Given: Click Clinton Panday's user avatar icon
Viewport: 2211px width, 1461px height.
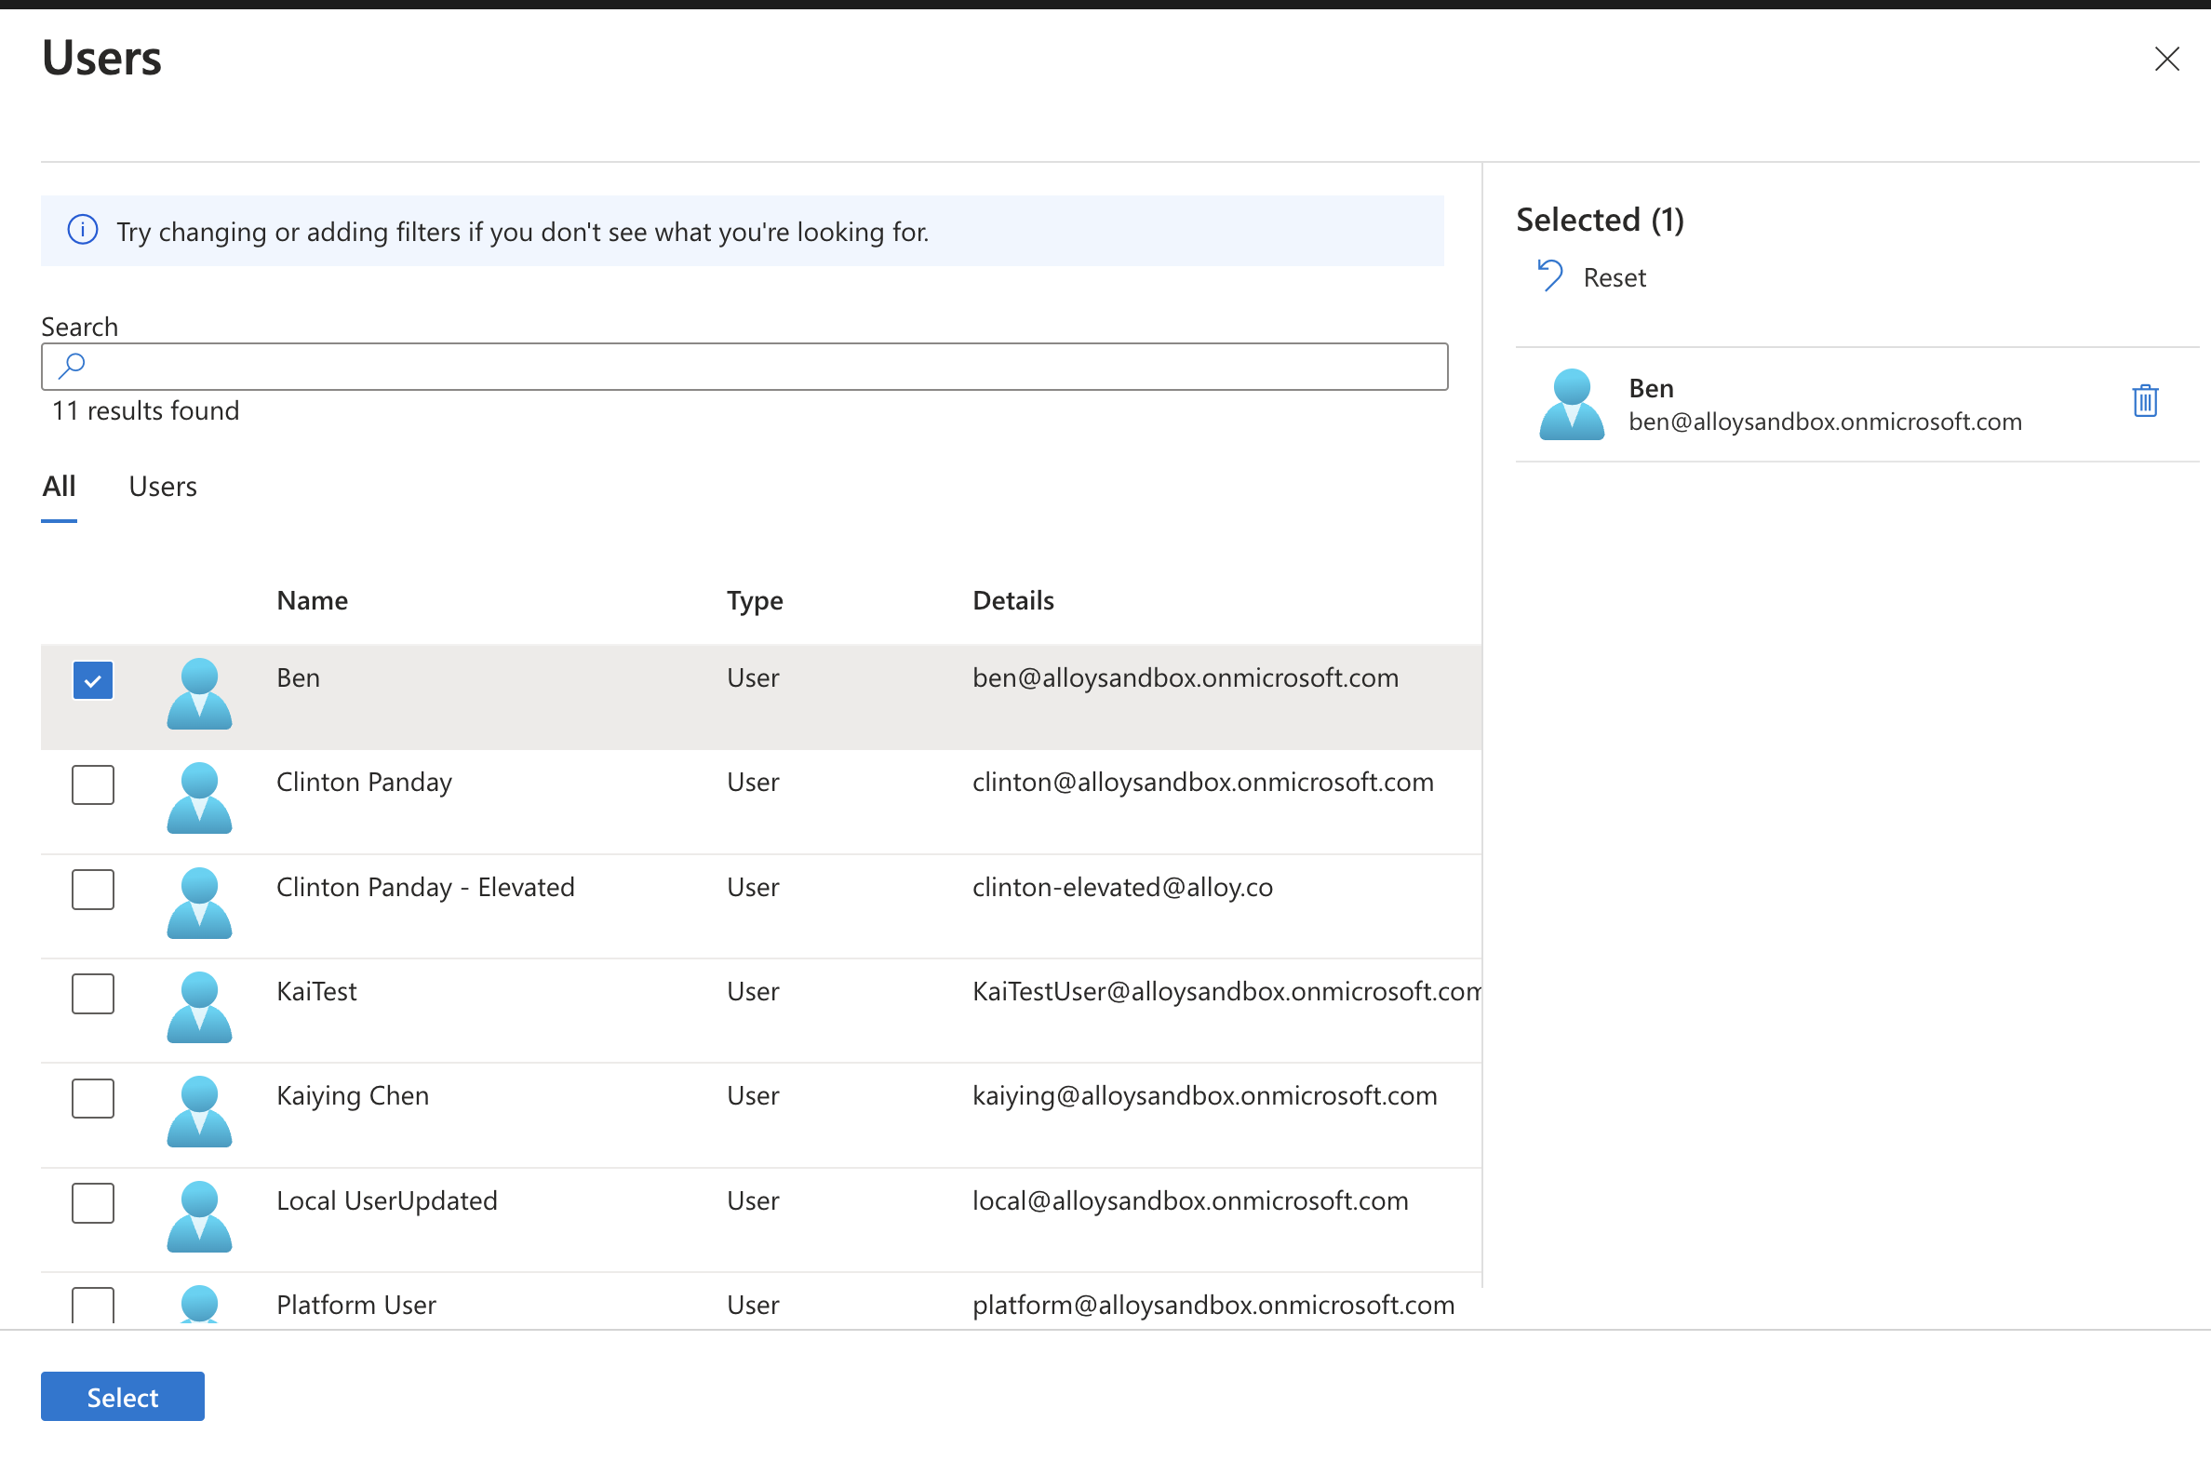Looking at the screenshot, I should (199, 798).
